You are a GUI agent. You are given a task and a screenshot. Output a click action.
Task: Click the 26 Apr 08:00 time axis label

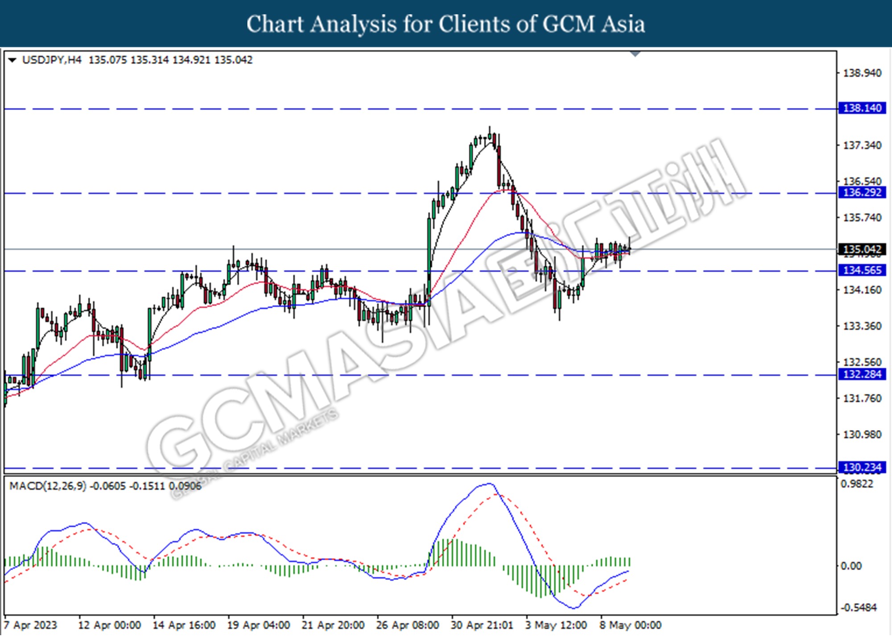coord(407,625)
